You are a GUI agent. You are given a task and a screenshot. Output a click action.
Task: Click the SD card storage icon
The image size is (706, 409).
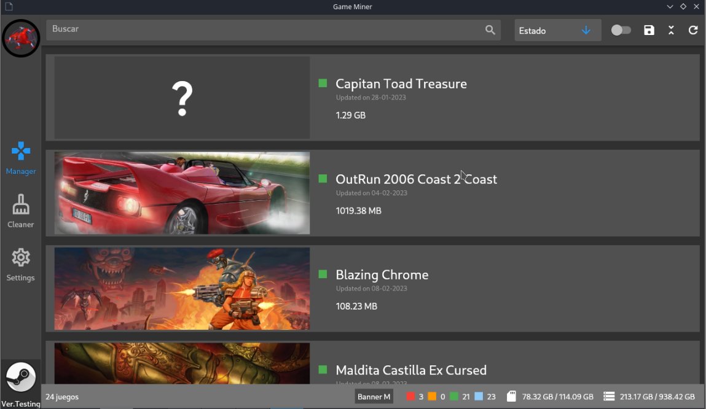[x=511, y=396]
